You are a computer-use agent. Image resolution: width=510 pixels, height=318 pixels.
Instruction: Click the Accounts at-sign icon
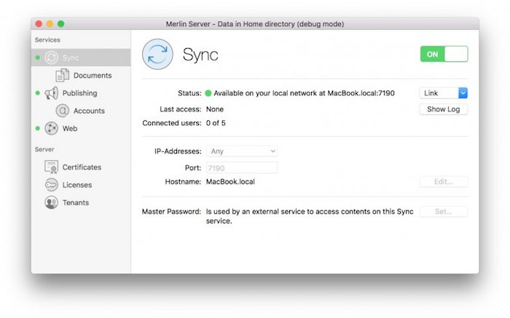(x=62, y=111)
